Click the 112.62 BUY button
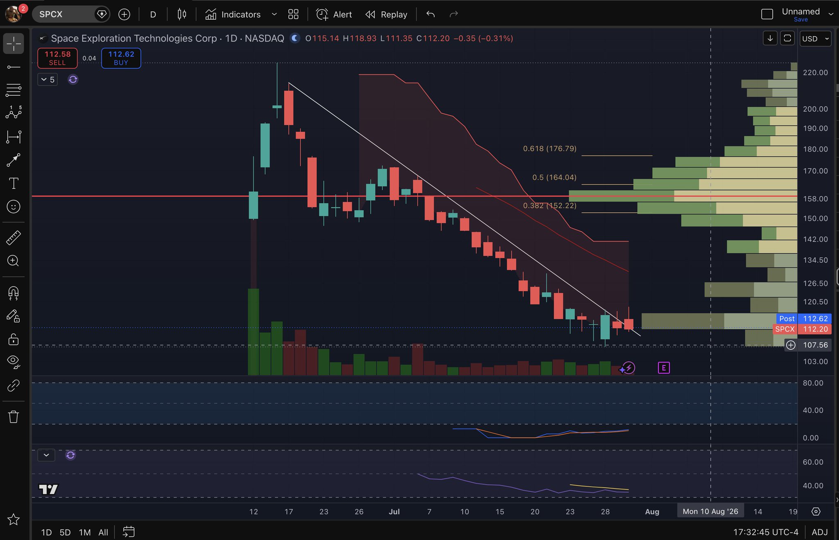Viewport: 839px width, 540px height. (x=121, y=58)
